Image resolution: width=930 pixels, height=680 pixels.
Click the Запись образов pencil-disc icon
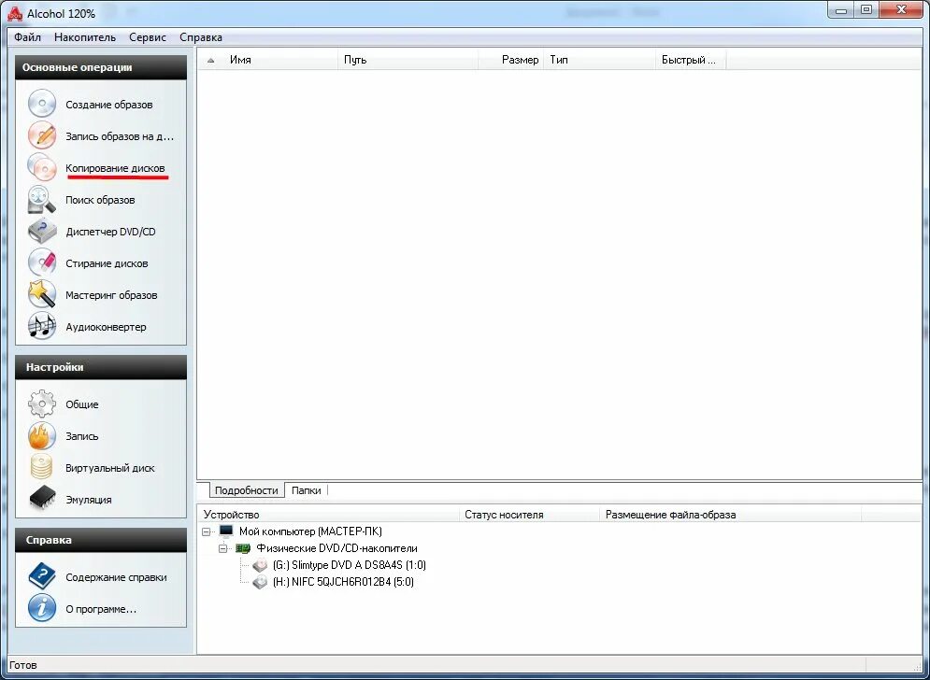(x=41, y=135)
